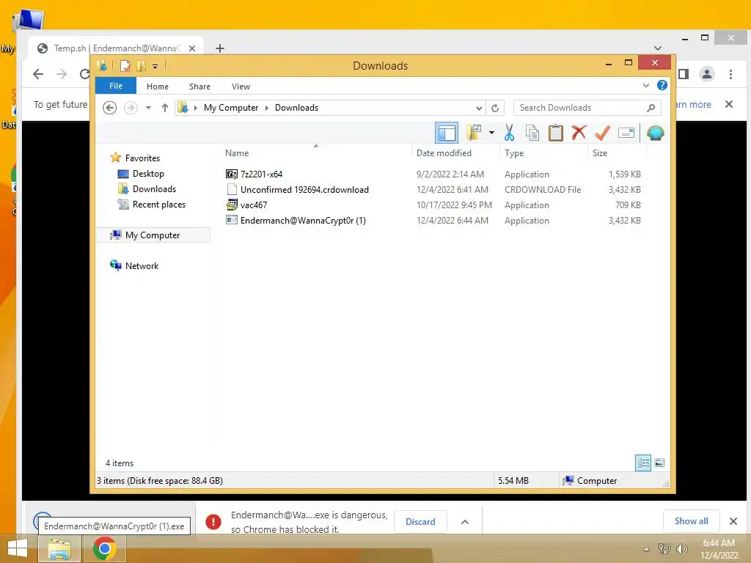Viewport: 751px width, 563px height.
Task: Click the Paste clipboard icon
Action: point(555,133)
